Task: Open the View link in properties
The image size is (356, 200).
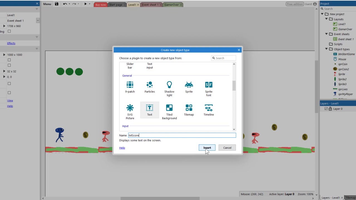Action: tap(10, 101)
